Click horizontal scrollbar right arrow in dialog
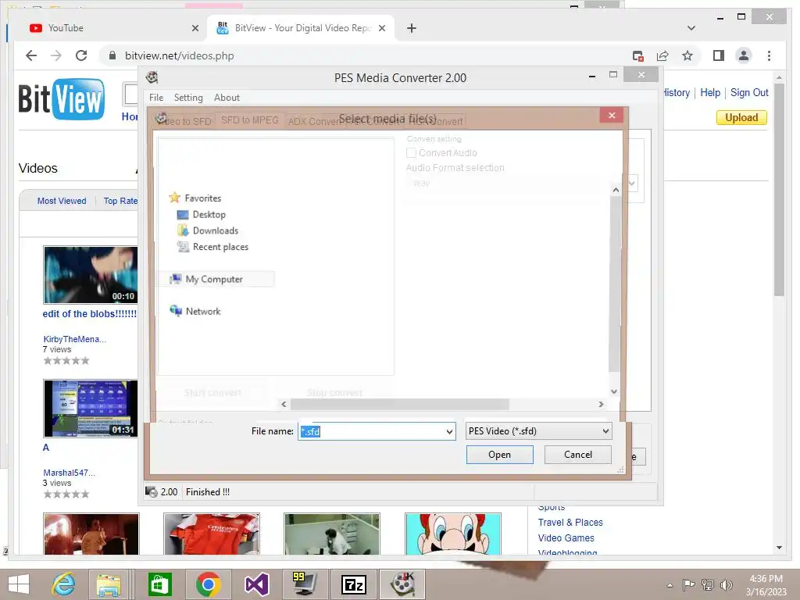Viewport: 800px width, 600px height. 601,404
